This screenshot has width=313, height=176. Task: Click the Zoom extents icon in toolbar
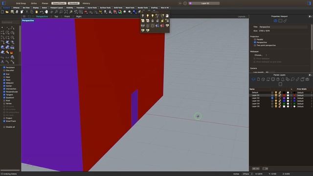point(66,12)
